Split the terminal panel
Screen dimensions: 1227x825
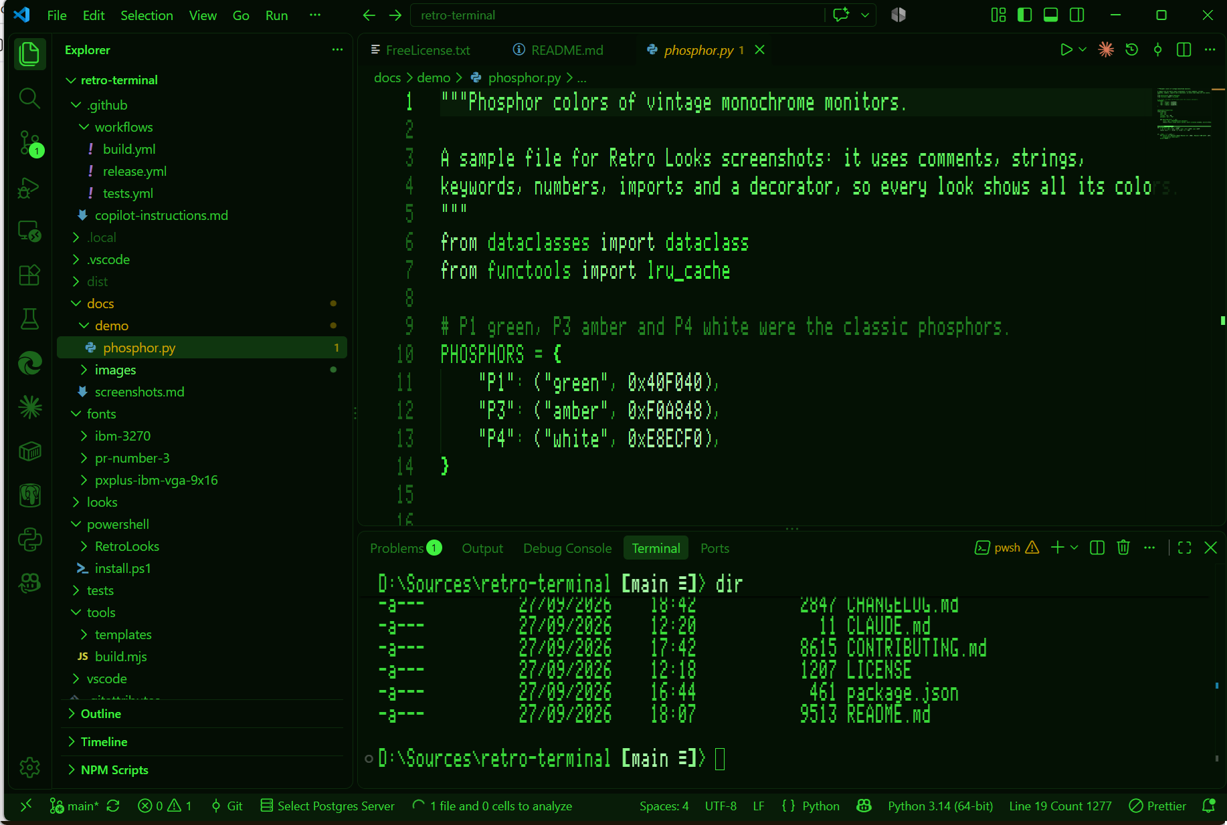click(x=1097, y=548)
